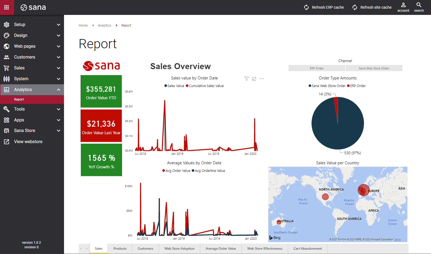The height and width of the screenshot is (254, 431).
Task: Click next page arrow in report tabs
Action: tap(87, 249)
